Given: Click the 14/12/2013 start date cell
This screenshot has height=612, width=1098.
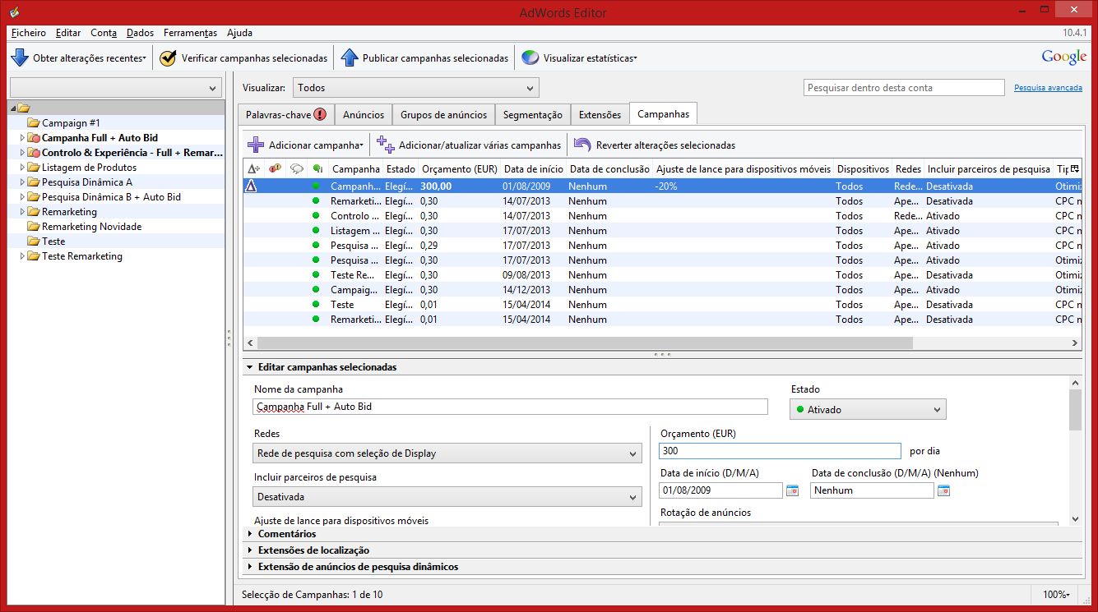Looking at the screenshot, I should pyautogui.click(x=527, y=290).
